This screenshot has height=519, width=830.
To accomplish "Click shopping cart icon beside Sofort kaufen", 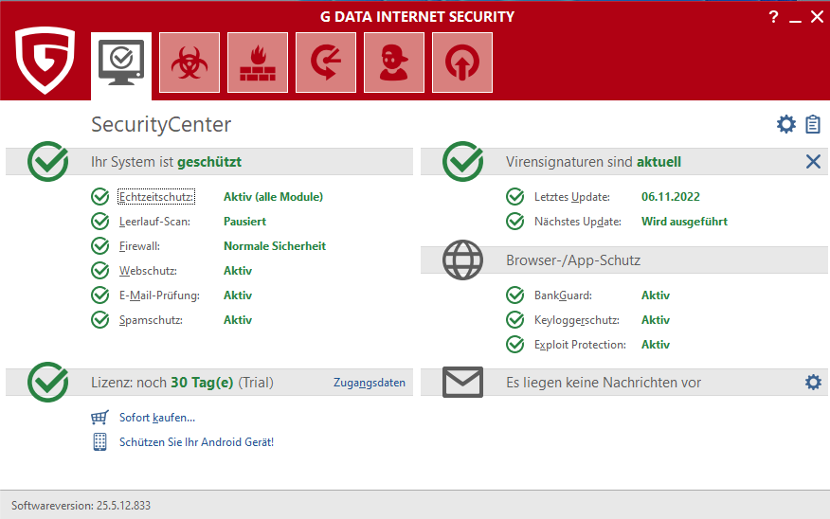I will coord(99,418).
